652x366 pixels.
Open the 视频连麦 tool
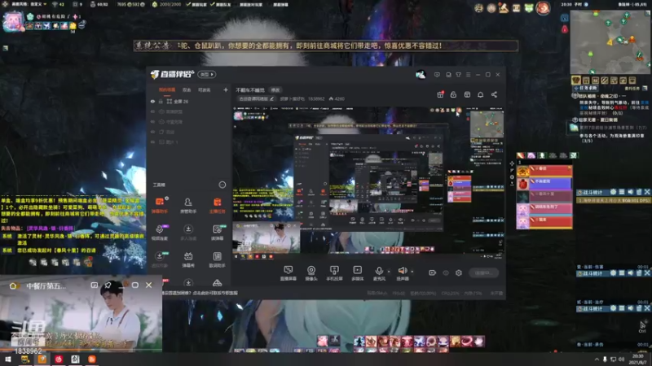click(160, 233)
